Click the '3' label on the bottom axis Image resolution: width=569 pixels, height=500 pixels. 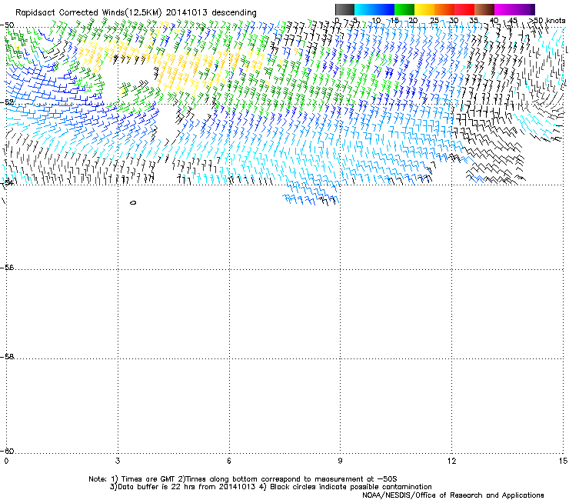tap(118, 461)
